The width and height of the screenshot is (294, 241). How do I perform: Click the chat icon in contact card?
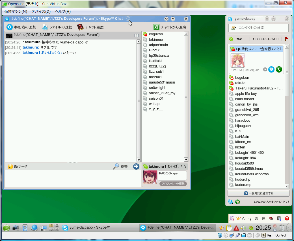click(271, 69)
